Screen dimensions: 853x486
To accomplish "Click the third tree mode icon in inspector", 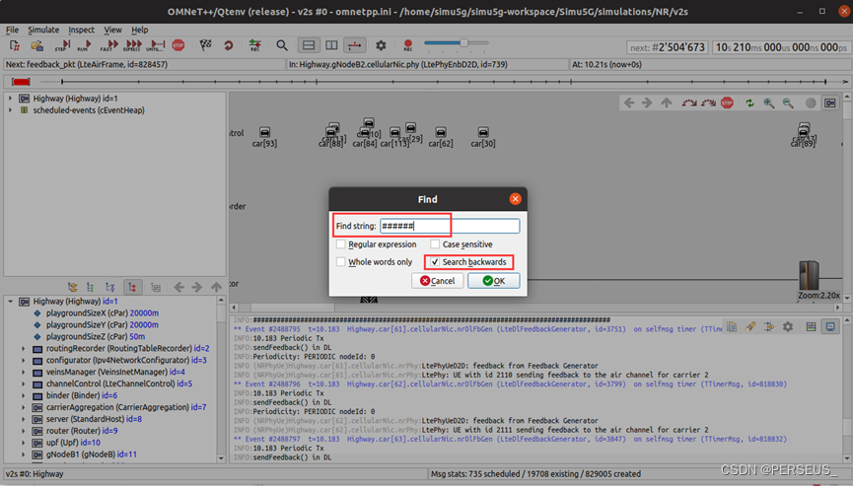I will [x=109, y=287].
